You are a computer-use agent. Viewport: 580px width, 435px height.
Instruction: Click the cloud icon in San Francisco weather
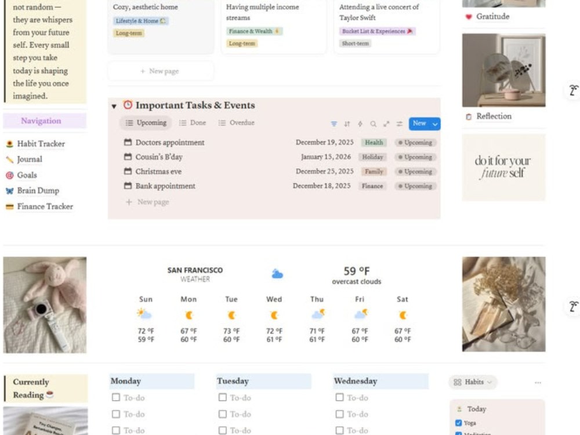point(277,274)
